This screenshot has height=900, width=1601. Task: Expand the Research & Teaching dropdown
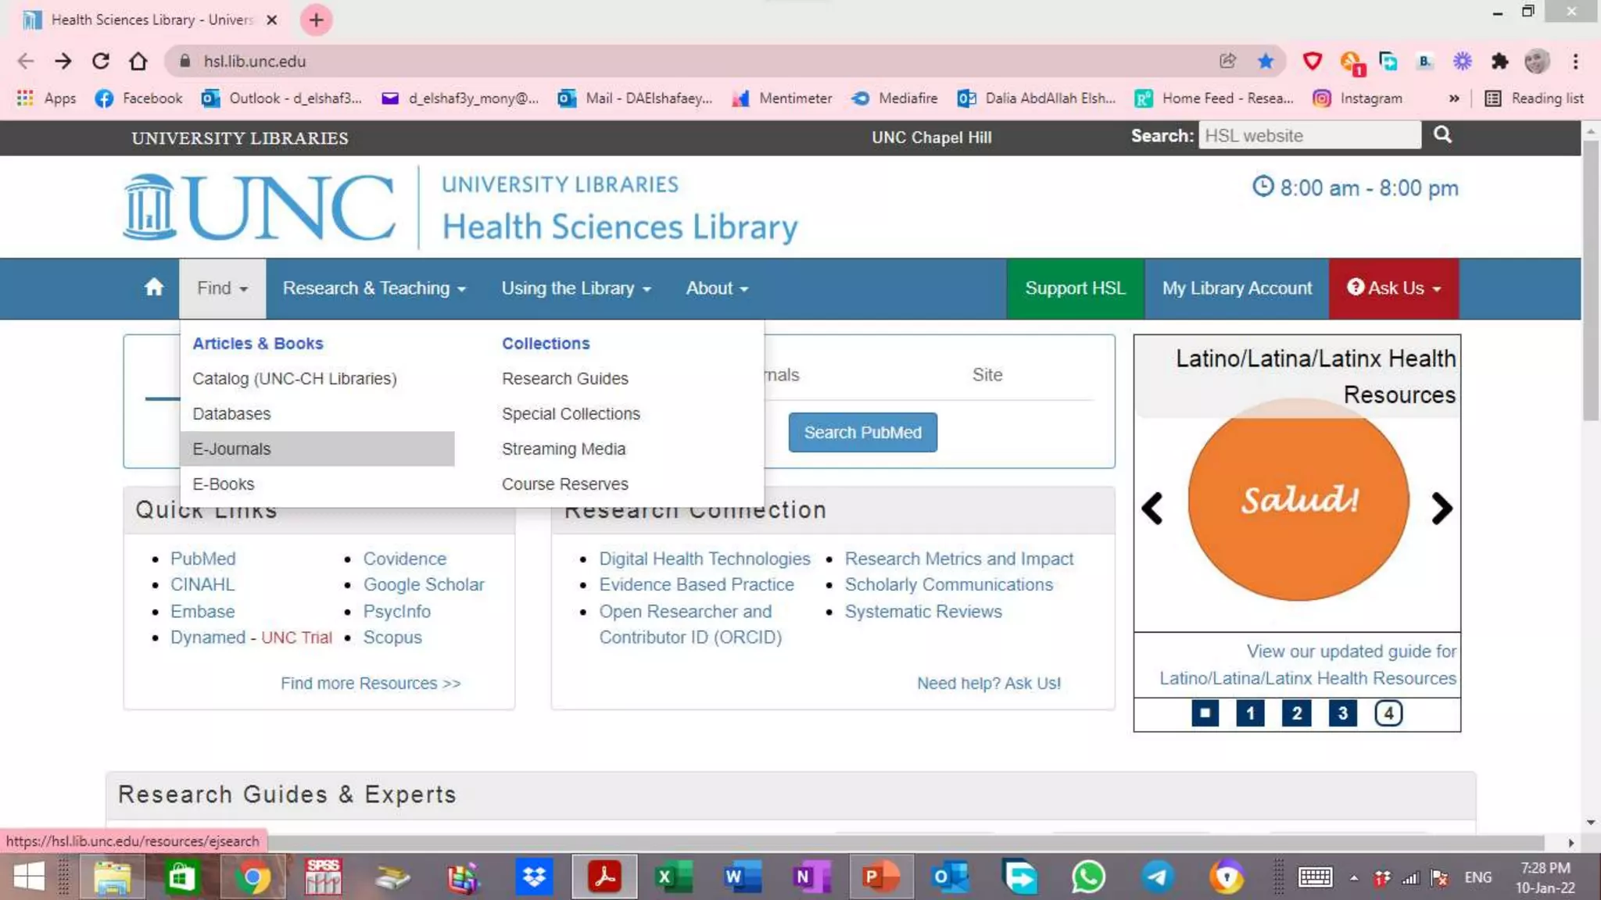[374, 288]
